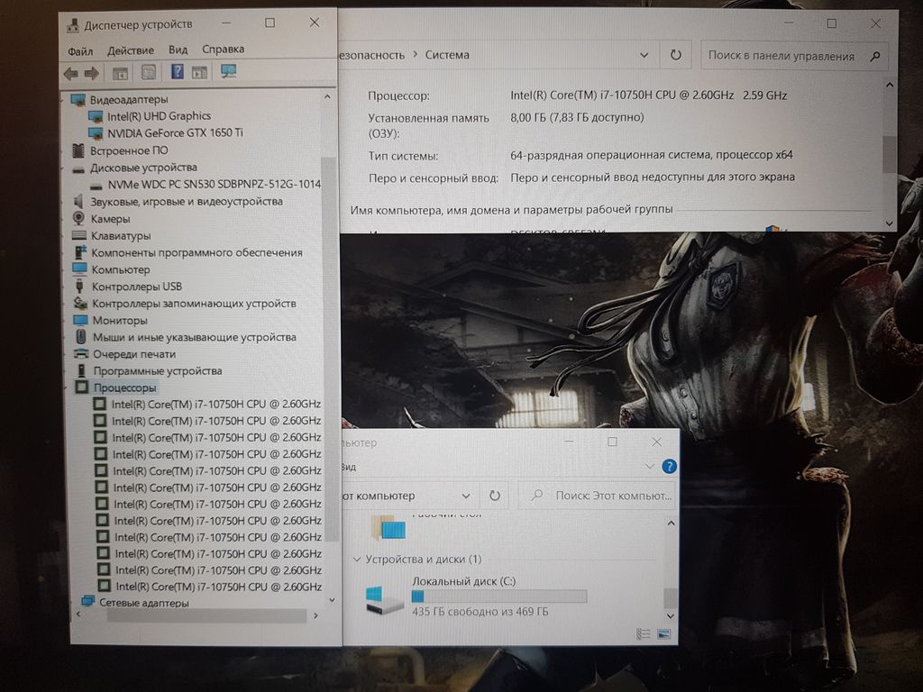The height and width of the screenshot is (692, 923).
Task: Click the Контроллеры USB icon
Action: (79, 287)
